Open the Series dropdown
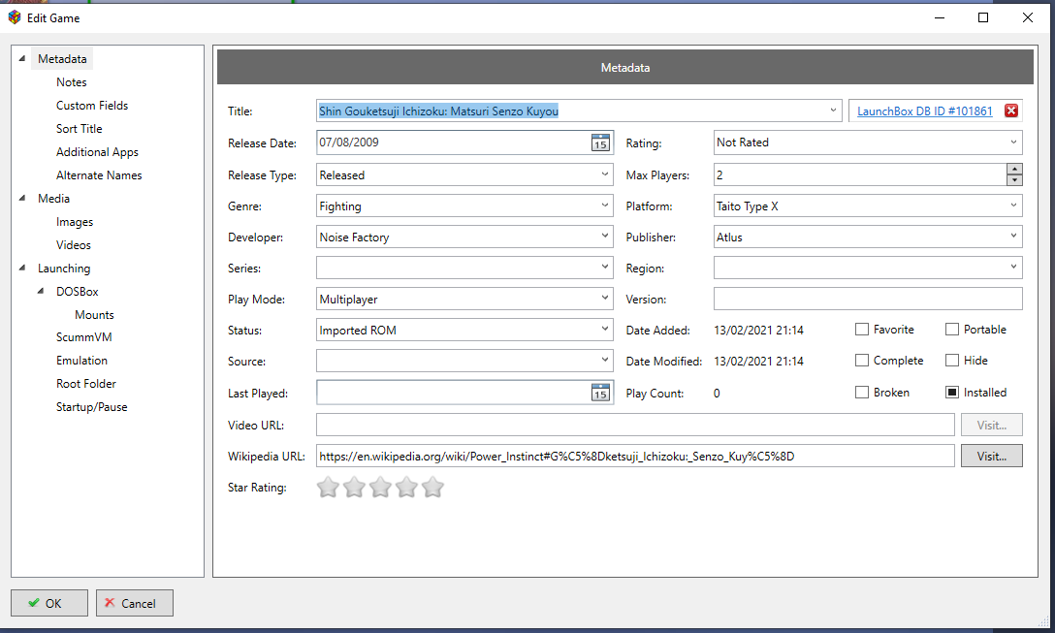This screenshot has height=633, width=1055. click(x=464, y=268)
